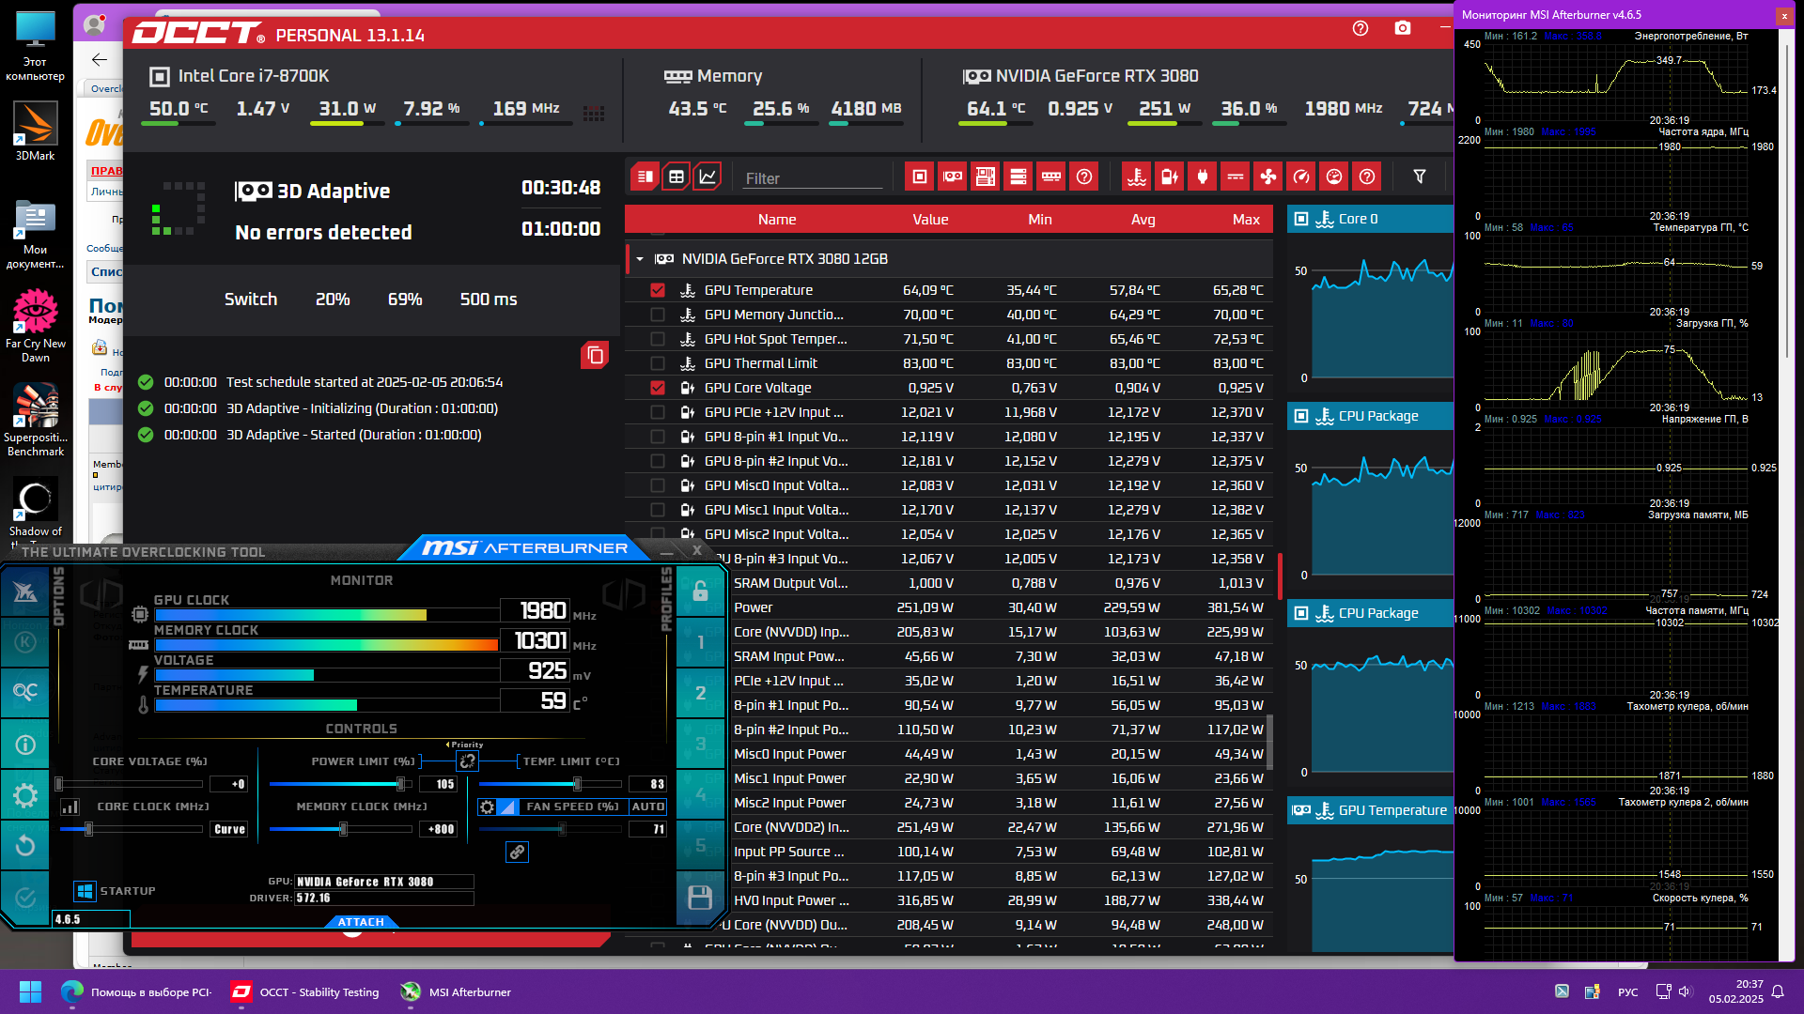Viewport: 1804px width, 1014px height.
Task: Click the Avg column header
Action: (x=1143, y=219)
